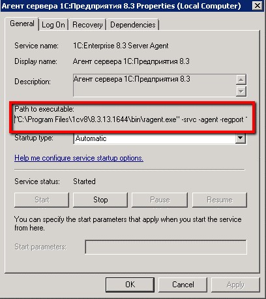Open the Automatic startup type combo box
Viewport: 266px width, 299px height.
click(160, 138)
